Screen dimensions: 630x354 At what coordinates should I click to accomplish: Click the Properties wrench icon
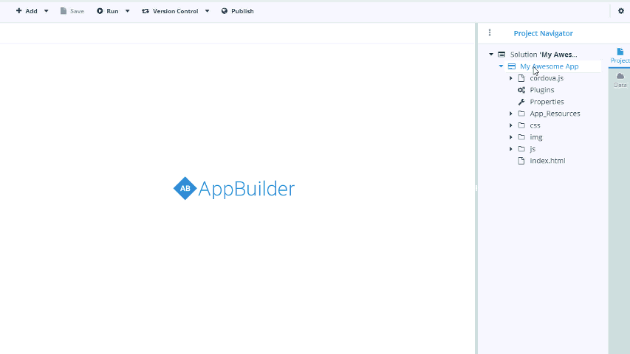coord(521,102)
